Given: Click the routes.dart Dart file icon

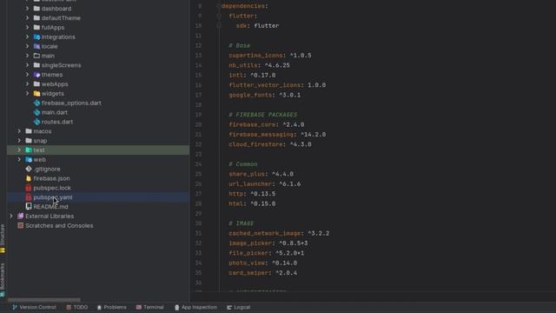Looking at the screenshot, I should [36, 122].
